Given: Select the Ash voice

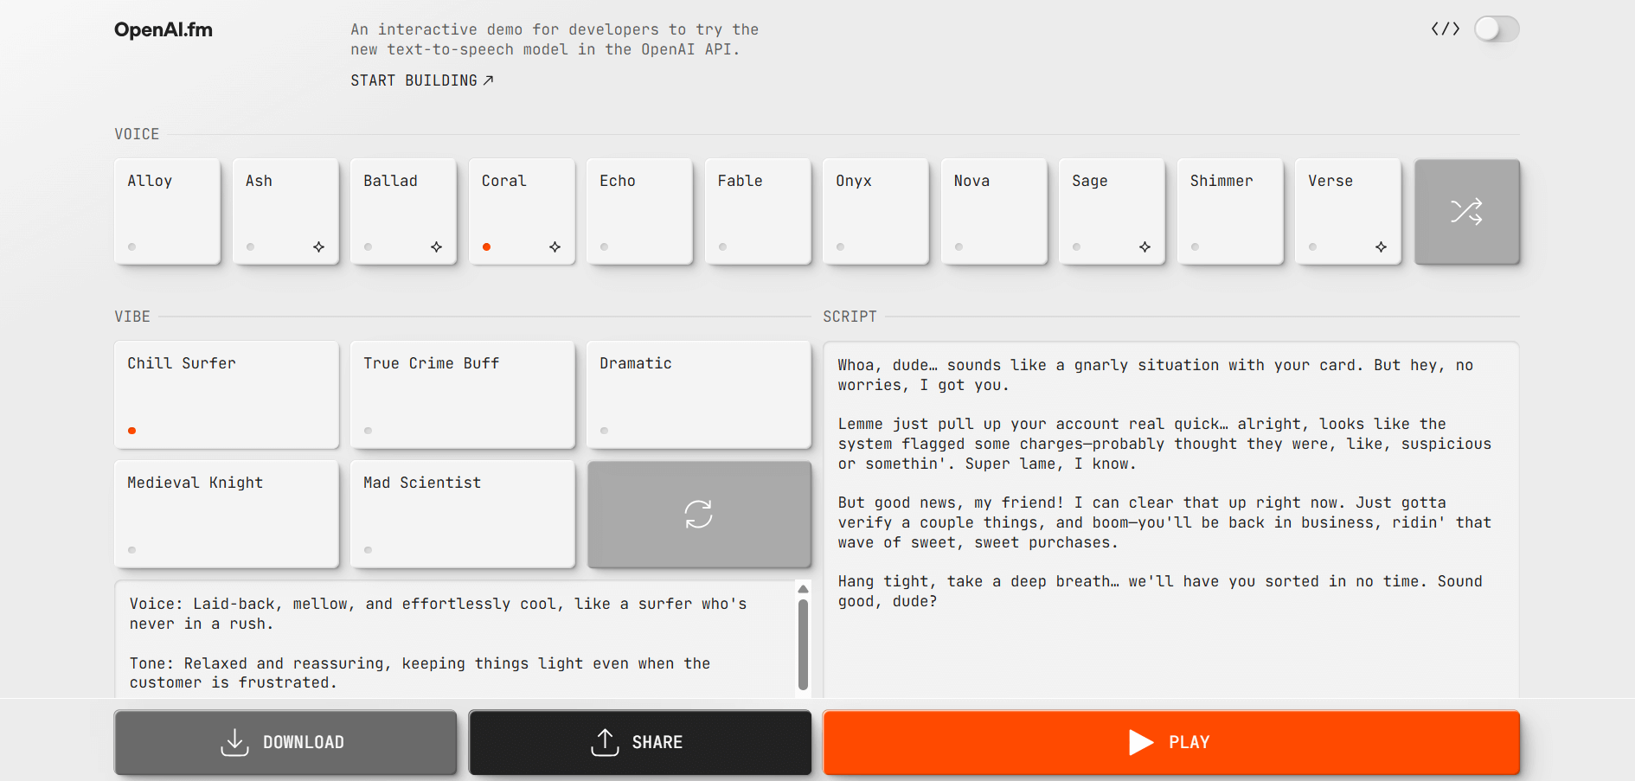Looking at the screenshot, I should pyautogui.click(x=285, y=211).
